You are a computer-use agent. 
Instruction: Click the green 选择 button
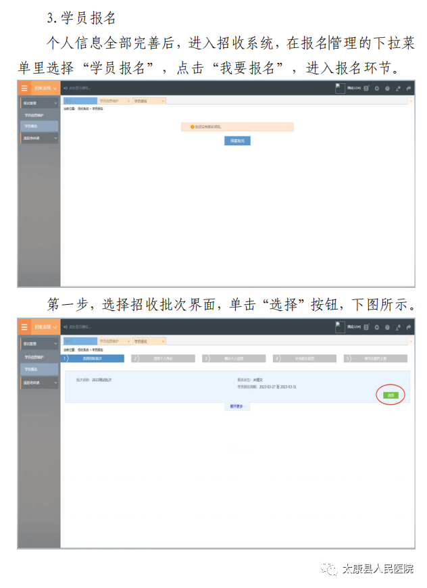tap(391, 395)
